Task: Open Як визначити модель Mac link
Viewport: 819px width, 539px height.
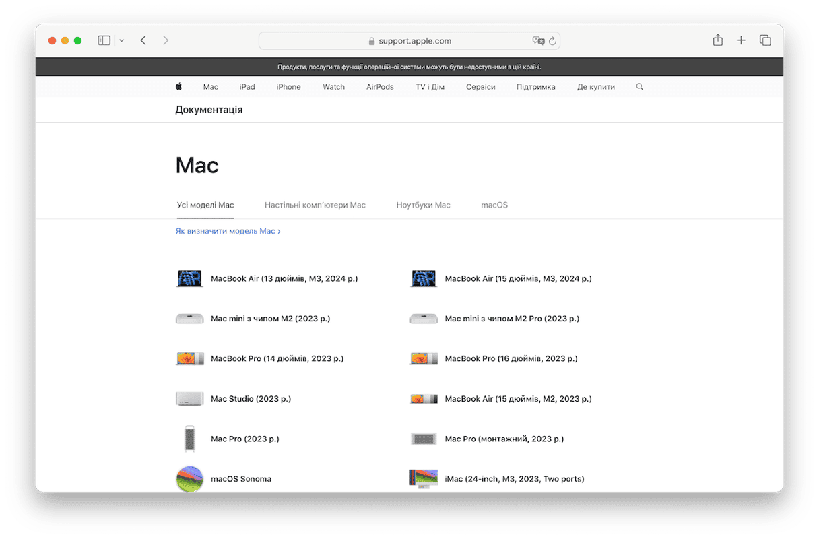Action: (228, 231)
